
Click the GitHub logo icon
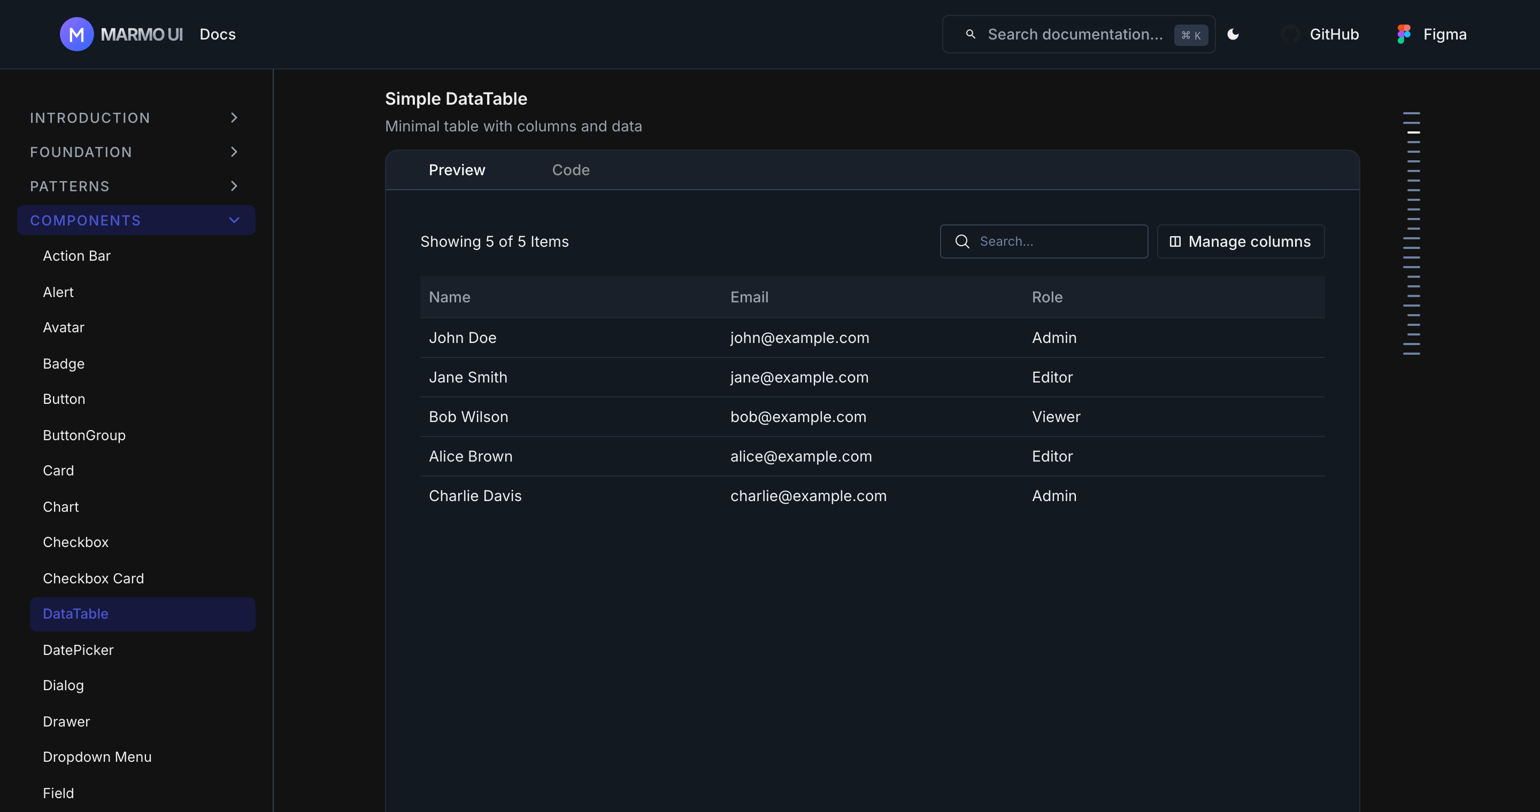coord(1290,34)
